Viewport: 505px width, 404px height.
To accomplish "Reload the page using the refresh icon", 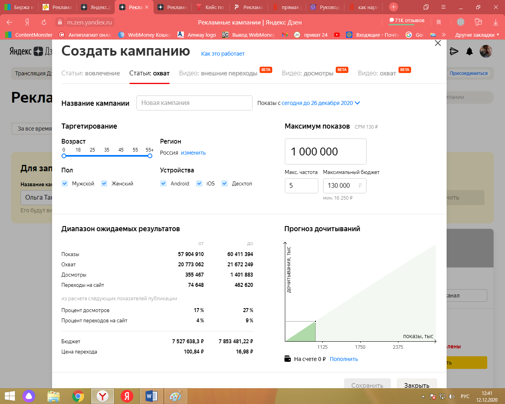I will [44, 22].
